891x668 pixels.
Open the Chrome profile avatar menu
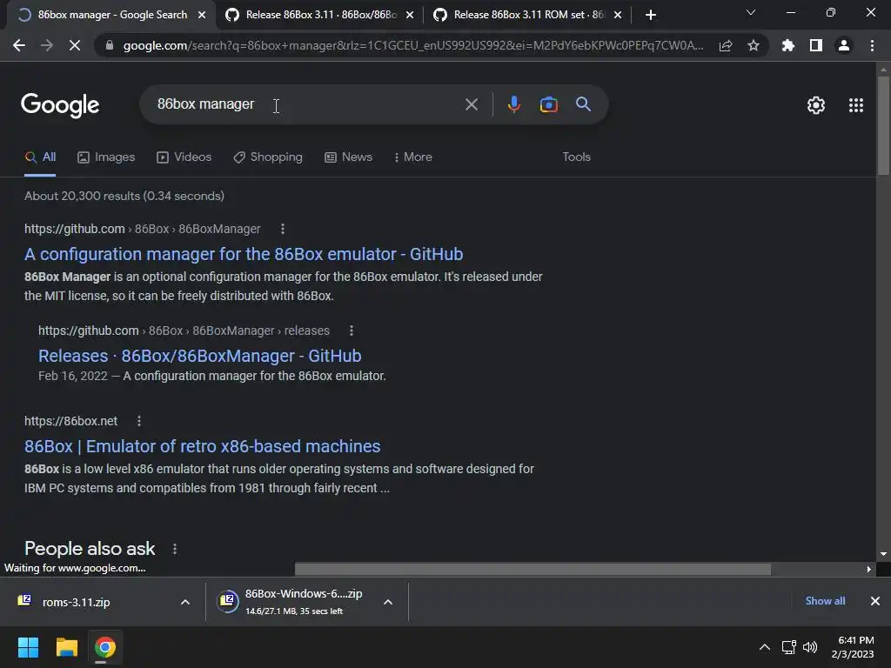pos(844,45)
